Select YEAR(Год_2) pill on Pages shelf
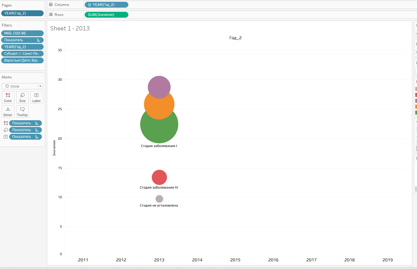 22,13
